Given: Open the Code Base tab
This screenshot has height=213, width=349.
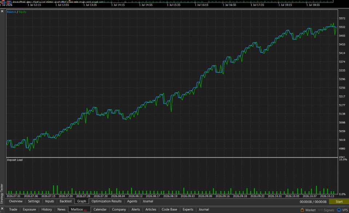Looking at the screenshot, I should [x=169, y=209].
